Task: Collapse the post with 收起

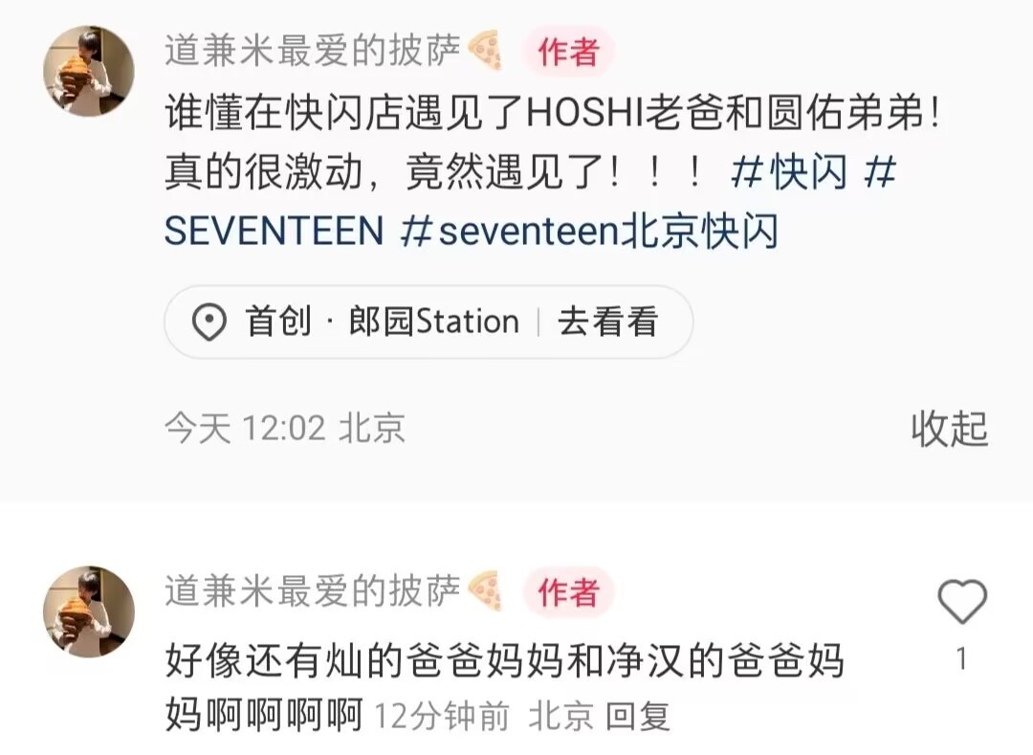Action: [x=950, y=429]
